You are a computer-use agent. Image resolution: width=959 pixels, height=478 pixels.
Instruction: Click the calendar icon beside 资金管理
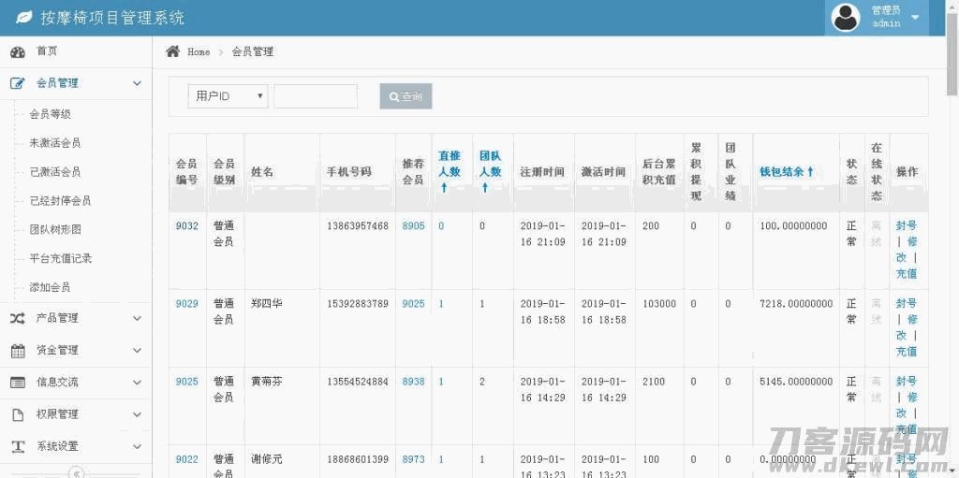pos(17,351)
